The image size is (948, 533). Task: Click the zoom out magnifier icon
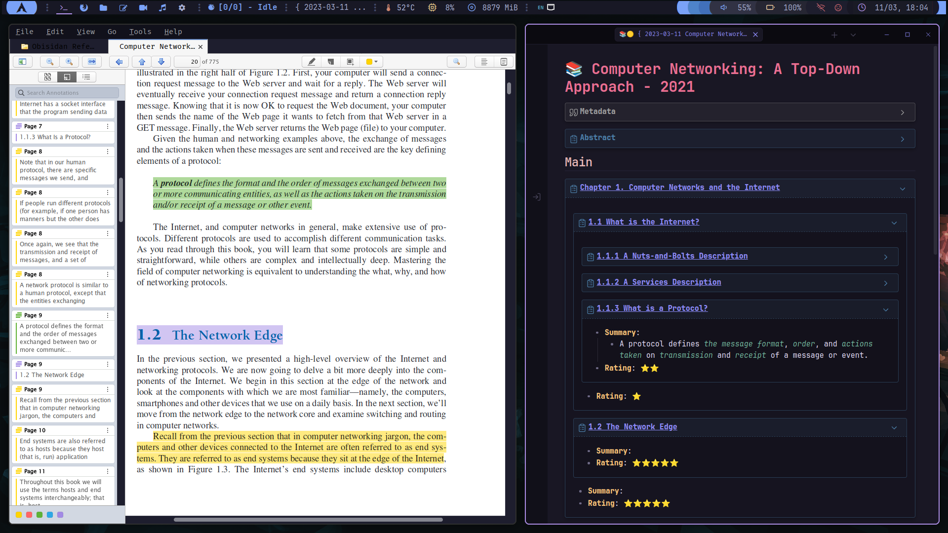49,62
